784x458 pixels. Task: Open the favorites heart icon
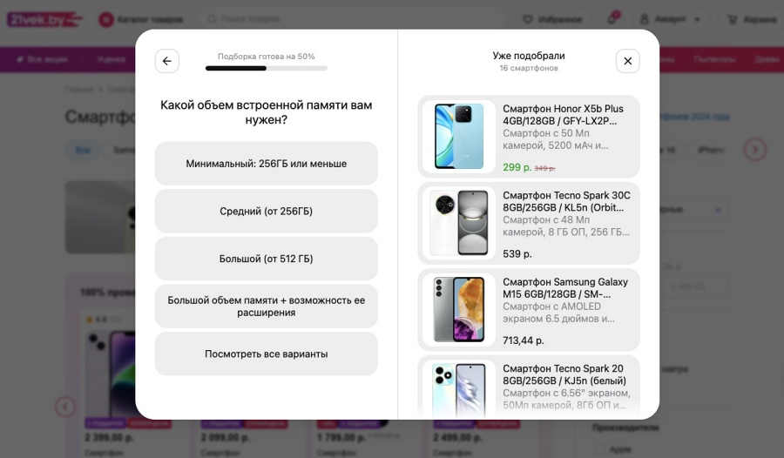pyautogui.click(x=528, y=19)
